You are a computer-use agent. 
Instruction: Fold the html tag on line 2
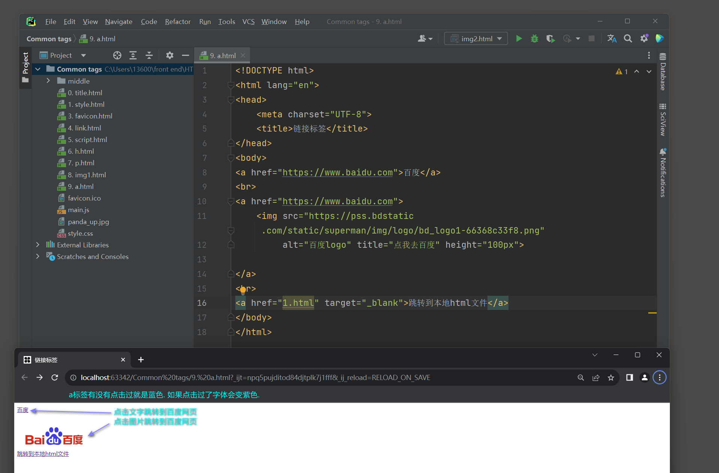(231, 85)
